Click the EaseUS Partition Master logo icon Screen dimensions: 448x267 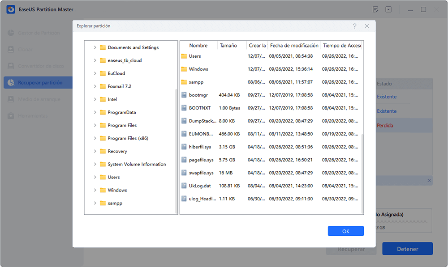11,9
